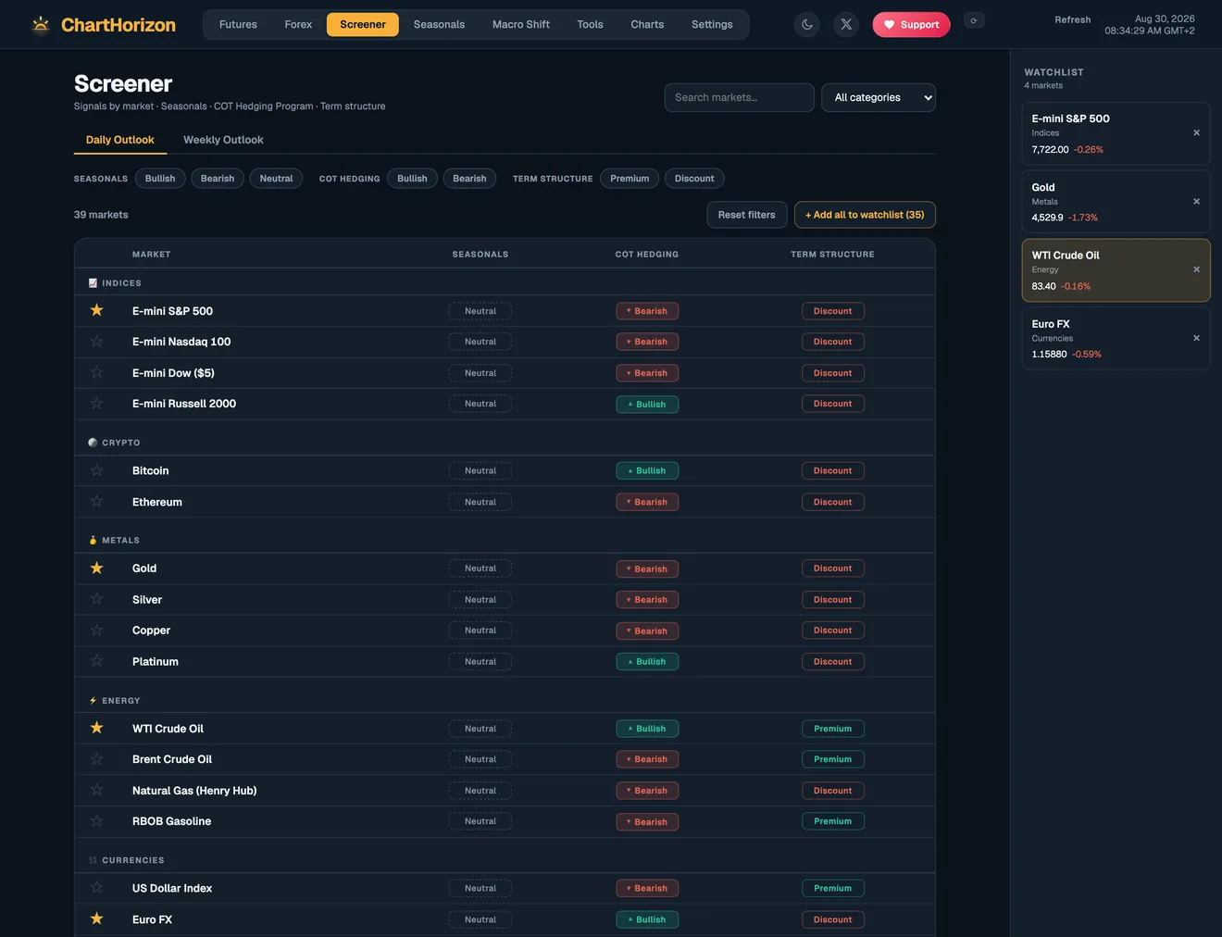Toggle dark mode moon icon

tap(807, 25)
